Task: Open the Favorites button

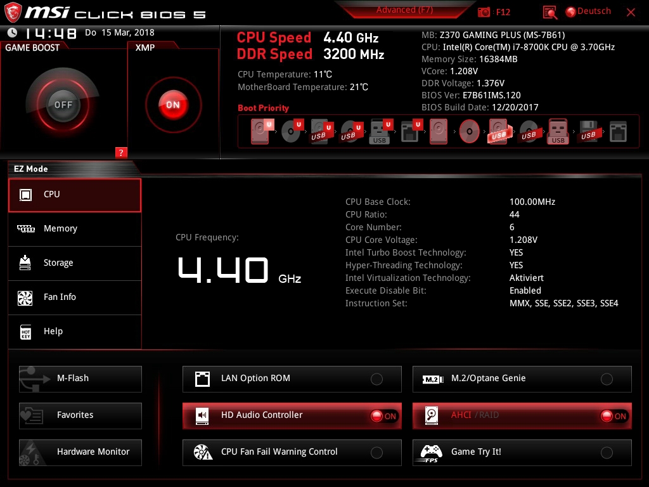Action: pyautogui.click(x=80, y=416)
